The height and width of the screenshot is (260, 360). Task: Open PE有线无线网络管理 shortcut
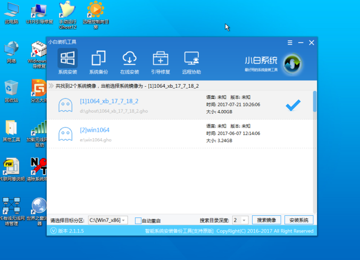(x=12, y=212)
